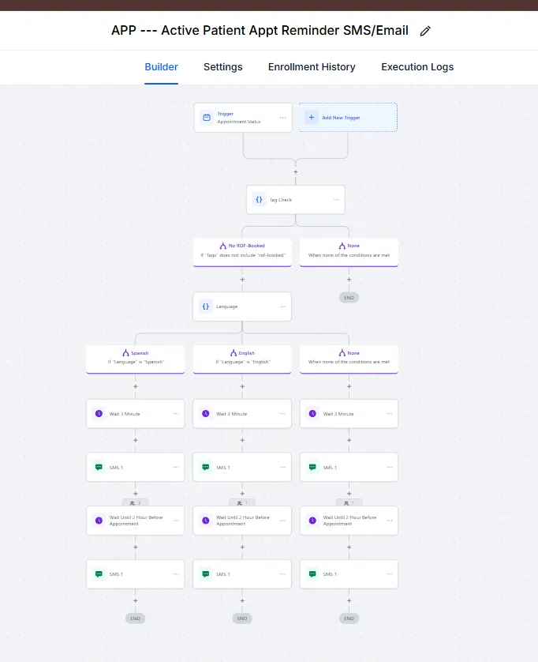538x662 pixels.
Task: Click END marker under Tag Check None branch
Action: (x=349, y=298)
